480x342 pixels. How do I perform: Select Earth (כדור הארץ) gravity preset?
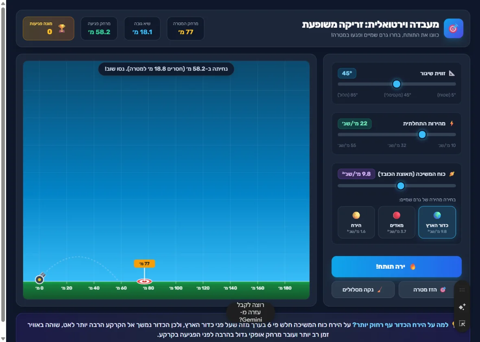(x=437, y=222)
